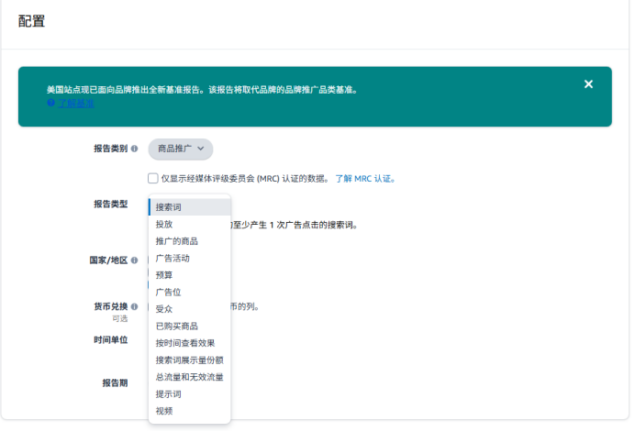Select 搜索词 in the report type list
635x432 pixels.
point(169,207)
